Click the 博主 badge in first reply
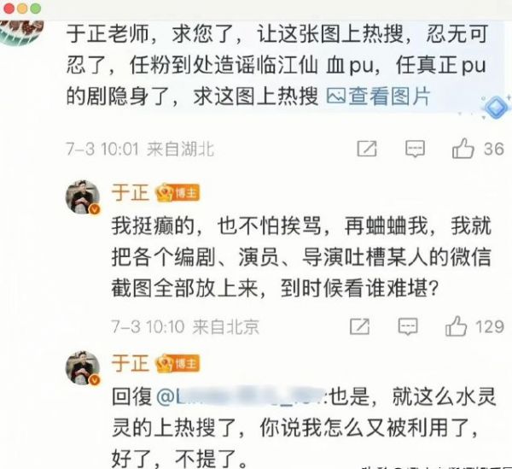Viewport: 512px width, 469px height. pos(177,193)
